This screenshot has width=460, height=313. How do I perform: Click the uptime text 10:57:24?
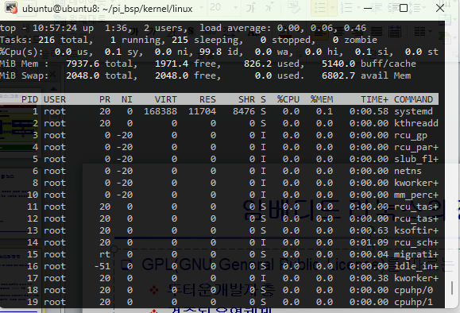pos(55,28)
